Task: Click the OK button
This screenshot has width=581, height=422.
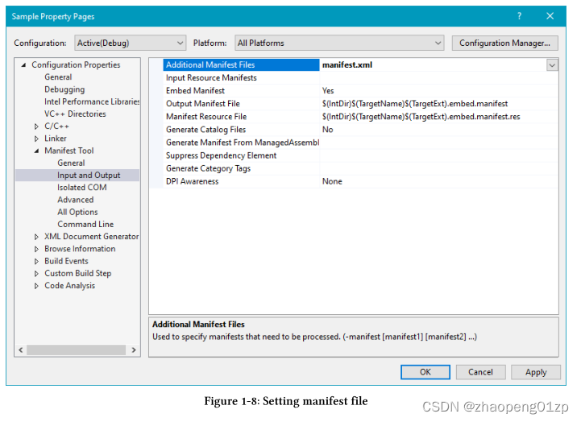Action: click(425, 372)
